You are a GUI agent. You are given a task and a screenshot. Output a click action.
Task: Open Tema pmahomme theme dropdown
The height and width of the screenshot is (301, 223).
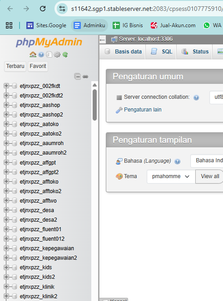coord(171,176)
